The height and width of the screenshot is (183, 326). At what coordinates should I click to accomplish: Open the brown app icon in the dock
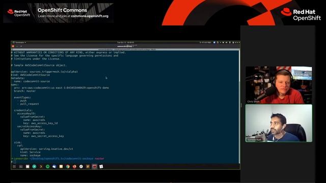88,166
